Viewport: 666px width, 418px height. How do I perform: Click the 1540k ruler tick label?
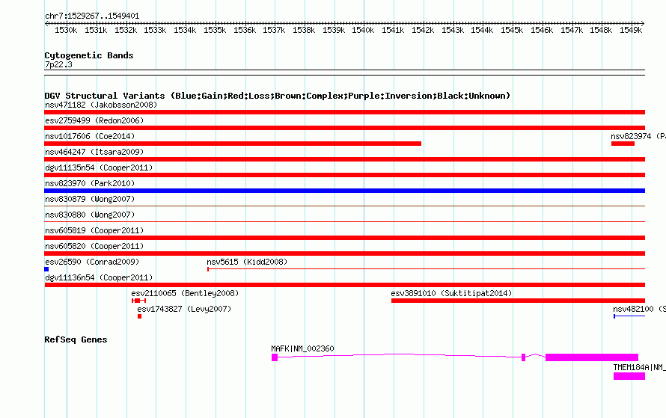tap(363, 30)
